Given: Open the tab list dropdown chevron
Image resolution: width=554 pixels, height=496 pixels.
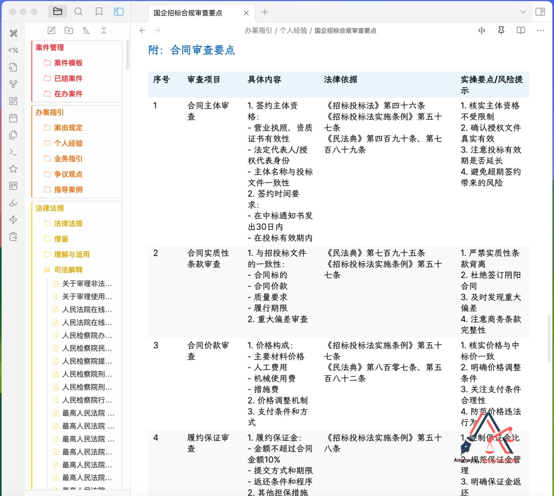Looking at the screenshot, I should [523, 11].
